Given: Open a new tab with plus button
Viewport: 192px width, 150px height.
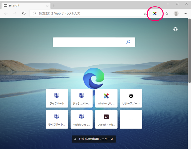Looking at the screenshot, I should click(x=54, y=6).
